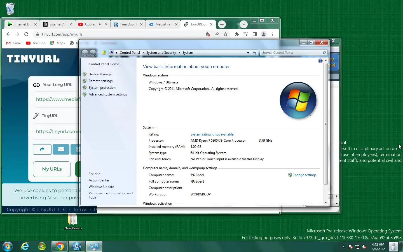403x252 pixels.
Task: Open the ISO disc tool taskbar button
Action: [77, 246]
